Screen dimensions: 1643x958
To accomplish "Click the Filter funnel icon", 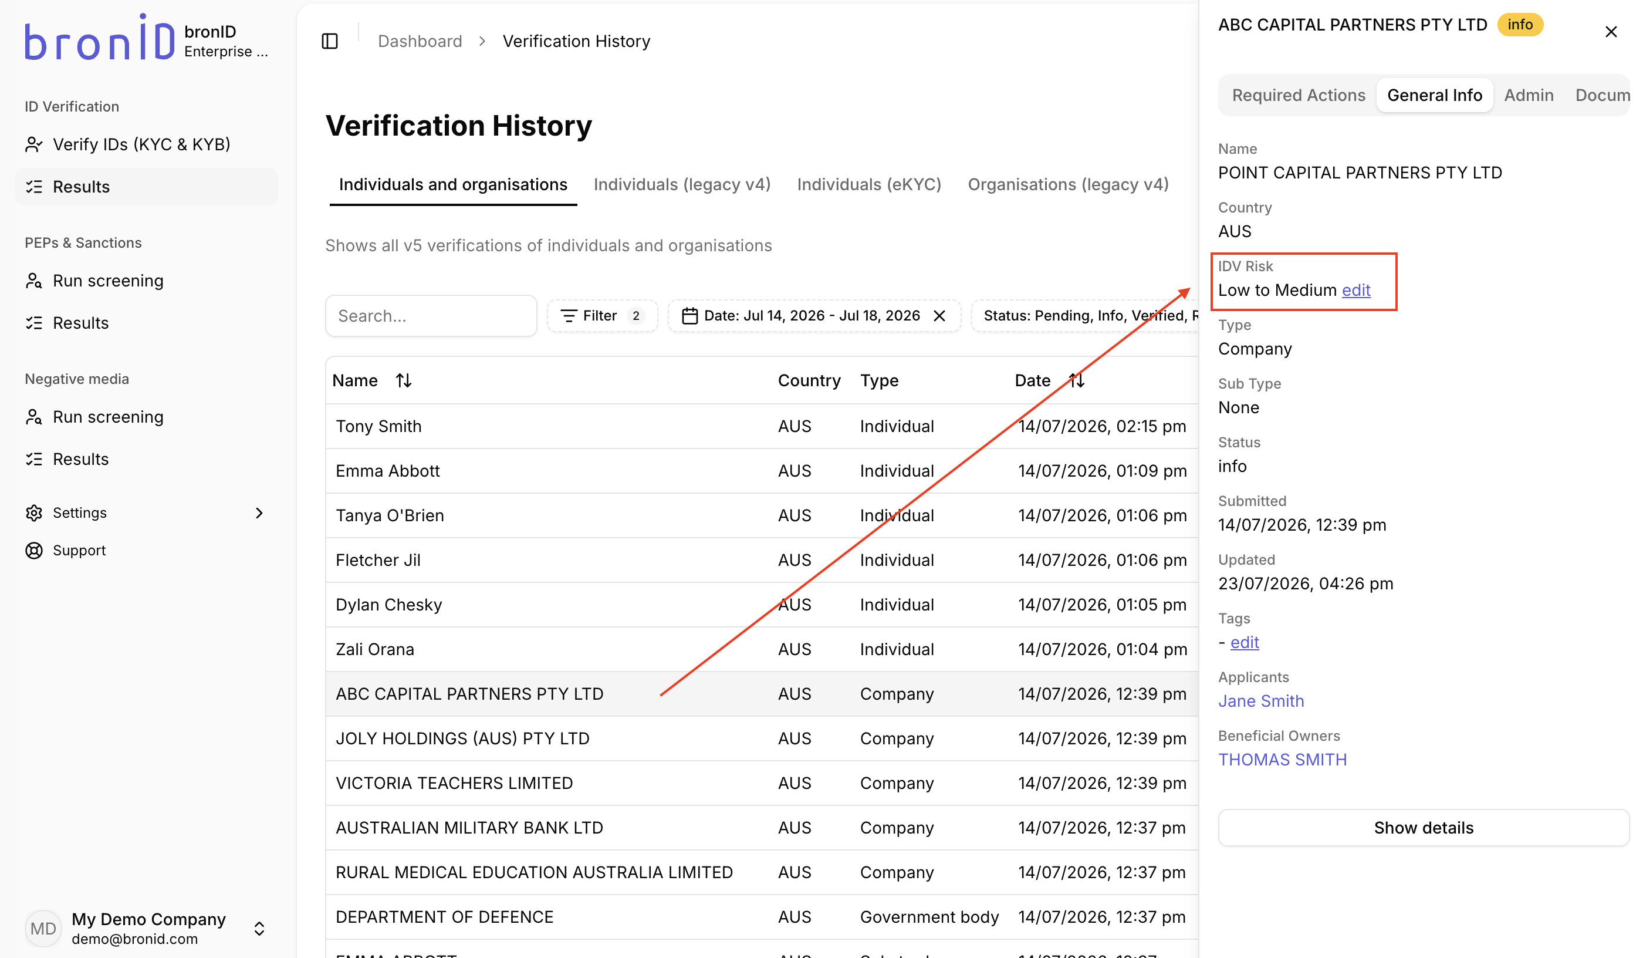I will click(569, 316).
